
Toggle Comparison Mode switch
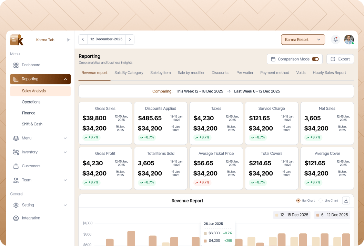tap(315, 59)
